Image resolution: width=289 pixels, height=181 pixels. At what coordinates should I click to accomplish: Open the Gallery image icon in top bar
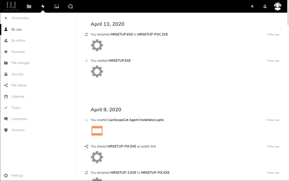[x=56, y=6]
